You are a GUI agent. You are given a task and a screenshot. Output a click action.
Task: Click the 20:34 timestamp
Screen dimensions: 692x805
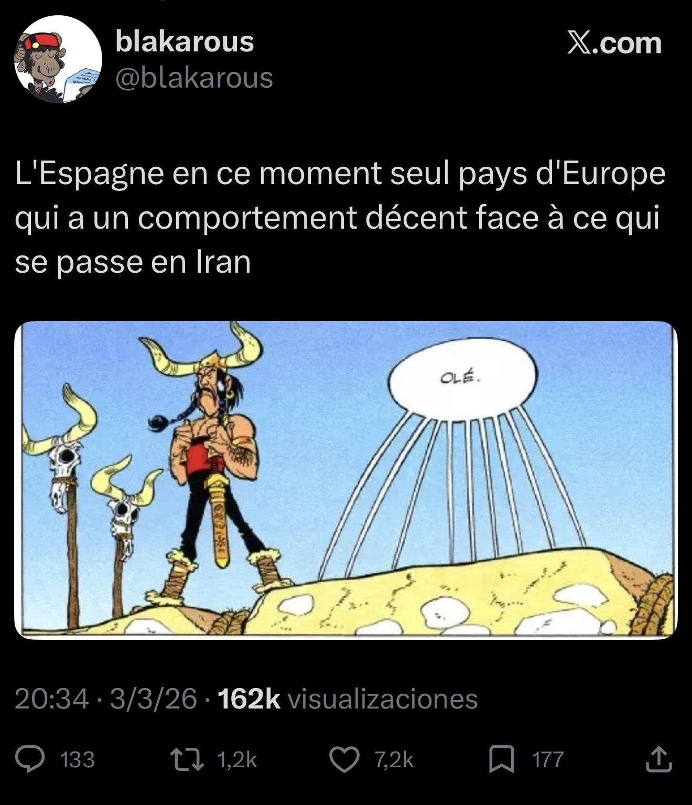(x=51, y=699)
